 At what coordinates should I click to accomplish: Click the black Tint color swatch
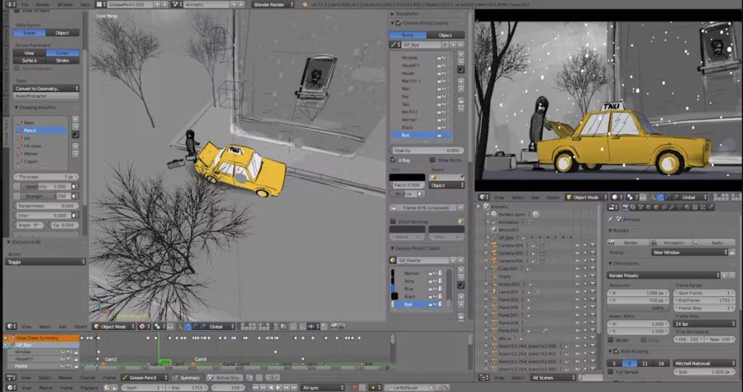pos(407,177)
